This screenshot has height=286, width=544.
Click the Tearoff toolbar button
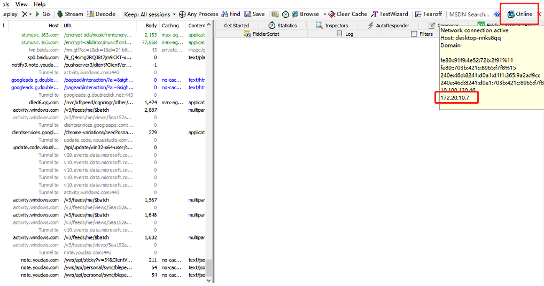[x=429, y=14]
